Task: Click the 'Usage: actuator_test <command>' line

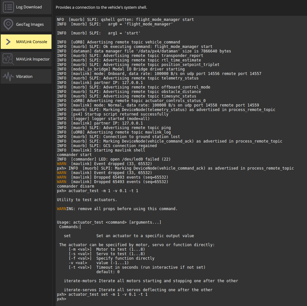Action: tap(109, 222)
